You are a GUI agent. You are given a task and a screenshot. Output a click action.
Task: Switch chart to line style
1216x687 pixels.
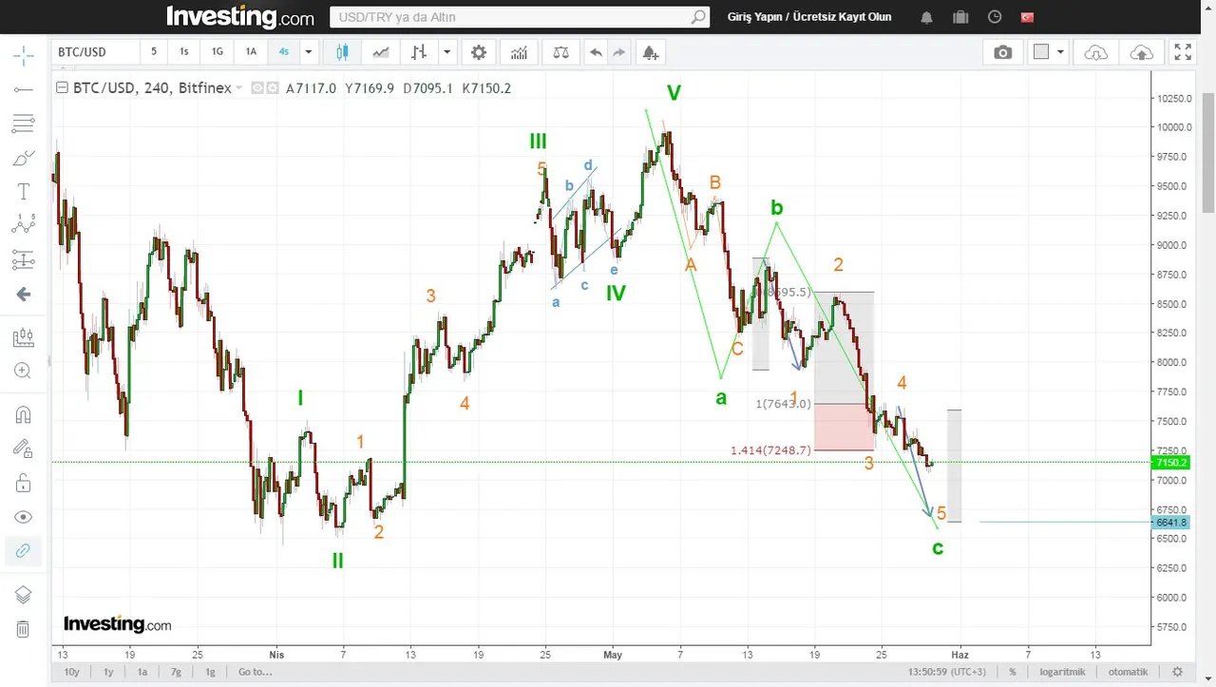pos(381,52)
